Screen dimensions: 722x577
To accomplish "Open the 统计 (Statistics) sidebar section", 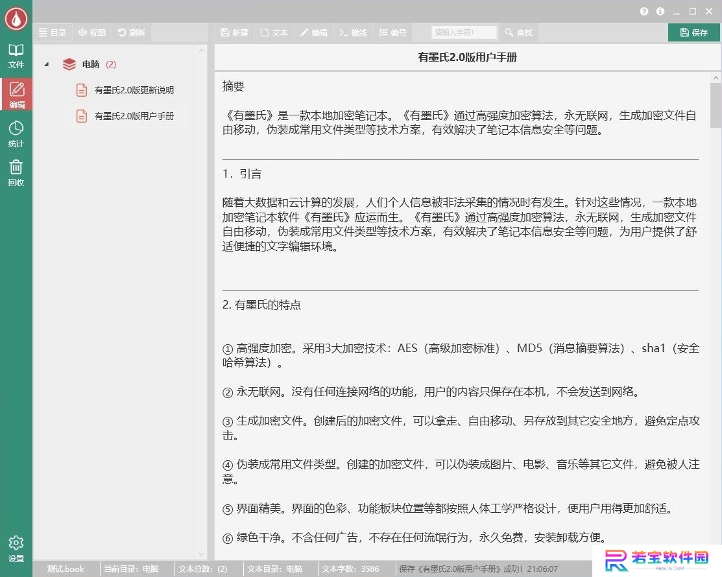I will click(16, 134).
